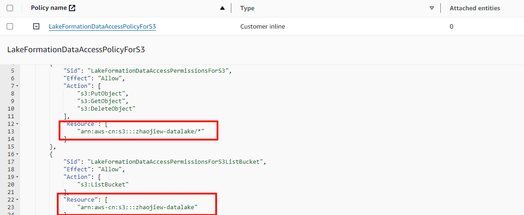The image size is (524, 215).
Task: Click the LakeFormationDataAccessPolicyForS3 panel heading
Action: [76, 50]
